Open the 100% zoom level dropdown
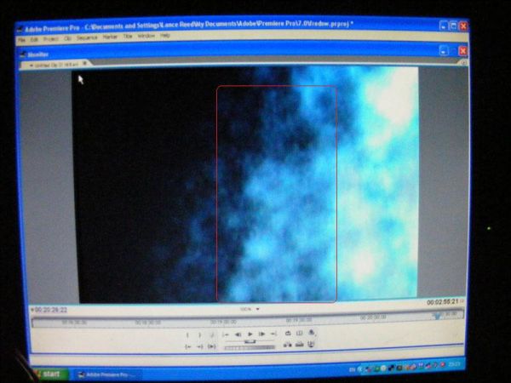The height and width of the screenshot is (383, 511). tap(249, 309)
